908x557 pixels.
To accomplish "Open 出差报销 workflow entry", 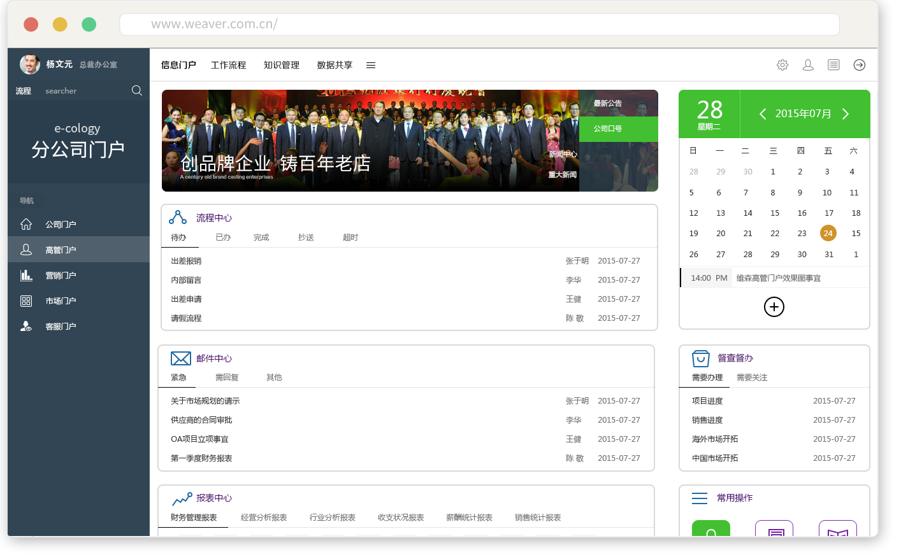I will [x=186, y=261].
